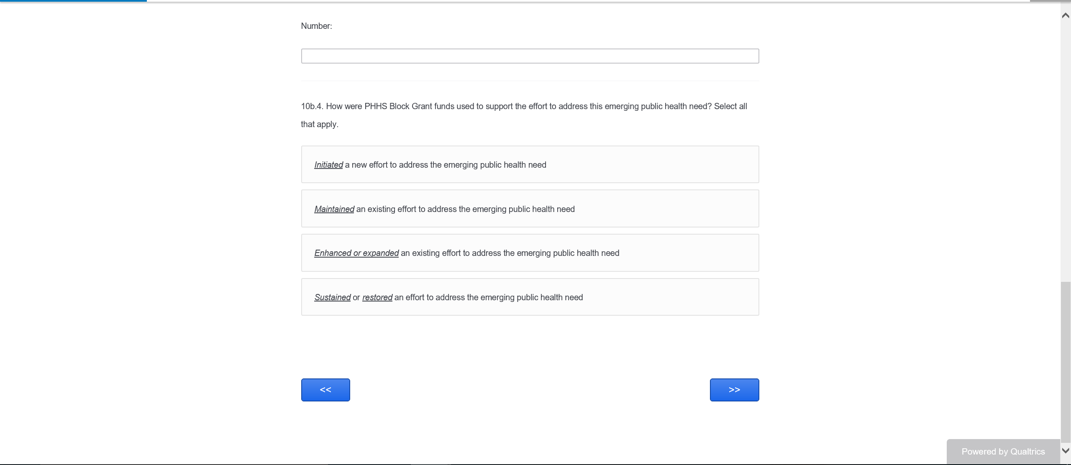Check 'Initiated a new effort' option

coord(530,165)
